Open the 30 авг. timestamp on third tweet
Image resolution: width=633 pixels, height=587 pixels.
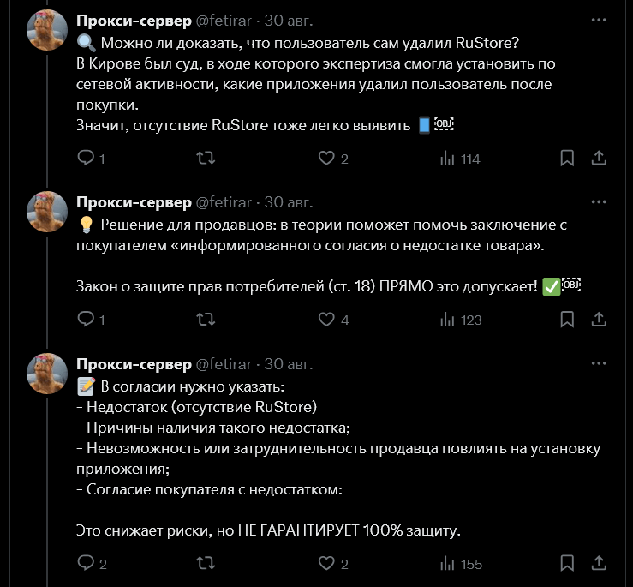(289, 364)
